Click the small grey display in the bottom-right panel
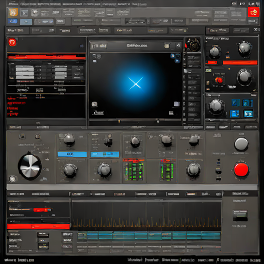This screenshot has width=264, height=264. tap(240, 216)
